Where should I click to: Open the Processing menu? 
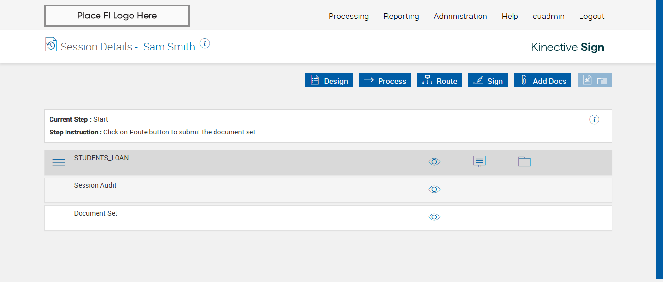click(348, 16)
